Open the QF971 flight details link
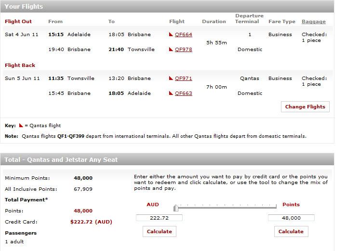The image size is (346, 251). 184,79
